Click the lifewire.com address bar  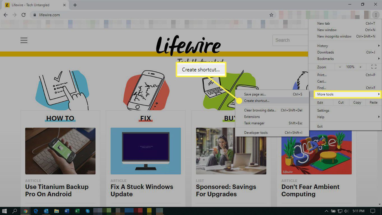click(x=153, y=15)
